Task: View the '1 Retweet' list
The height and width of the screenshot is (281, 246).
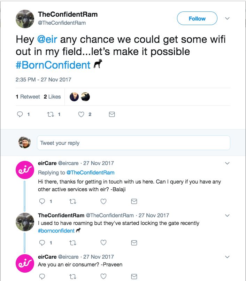Action: [28, 97]
